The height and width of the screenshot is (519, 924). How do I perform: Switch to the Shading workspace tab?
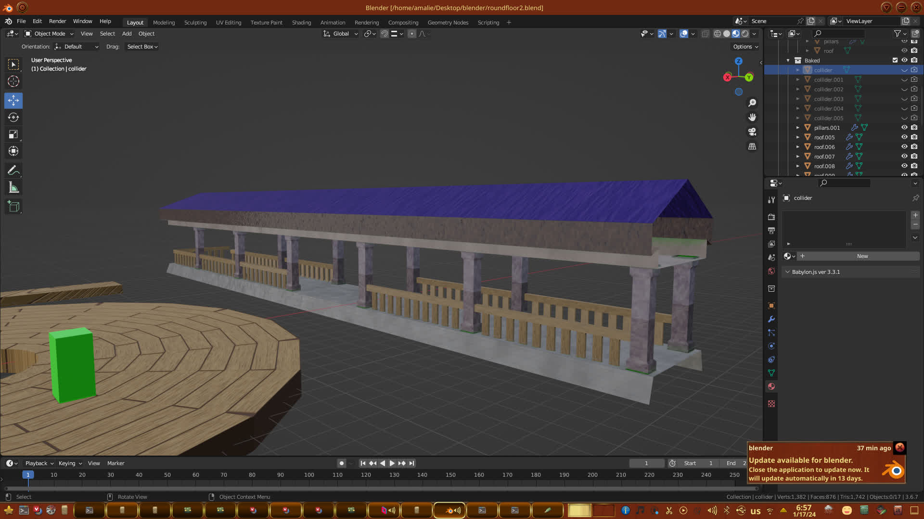tap(301, 23)
